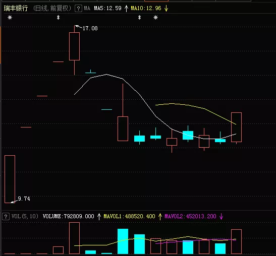Click the white MA5 line at its peak
Viewport: 276px width, 256px height.
(106, 75)
